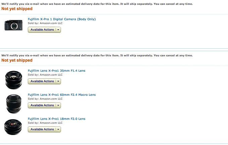Viewport: 228px width, 145px height.
Task: Click Available Actions for the 60mm Macro lens
Action: coord(42,105)
